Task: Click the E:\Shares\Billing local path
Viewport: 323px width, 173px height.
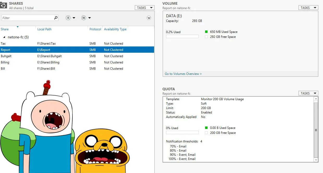Action: (48, 62)
